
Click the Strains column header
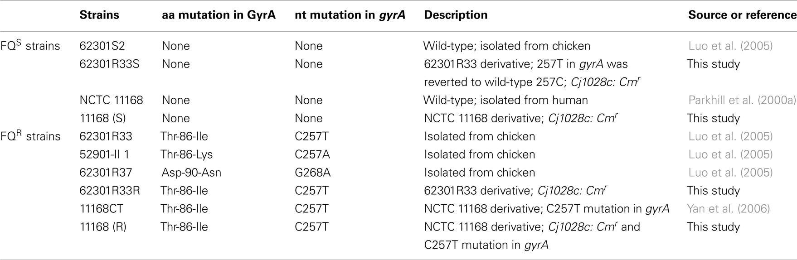pyautogui.click(x=99, y=15)
